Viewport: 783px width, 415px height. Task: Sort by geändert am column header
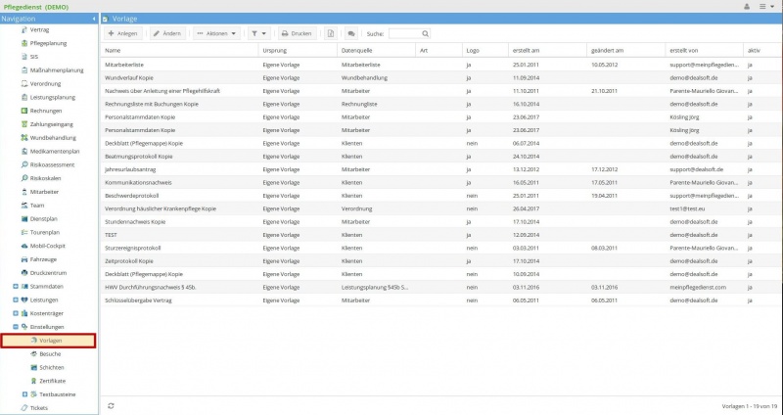point(626,51)
